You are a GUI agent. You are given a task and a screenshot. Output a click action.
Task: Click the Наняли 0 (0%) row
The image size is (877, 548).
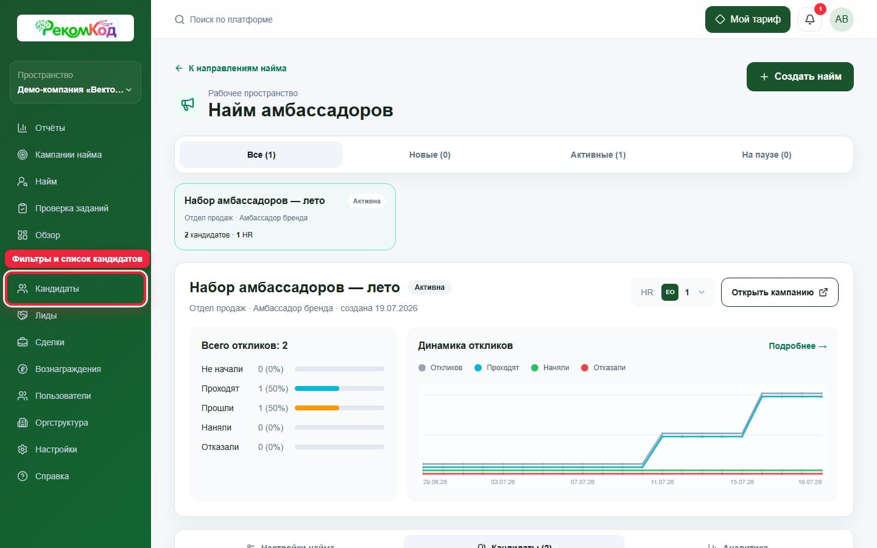point(293,427)
